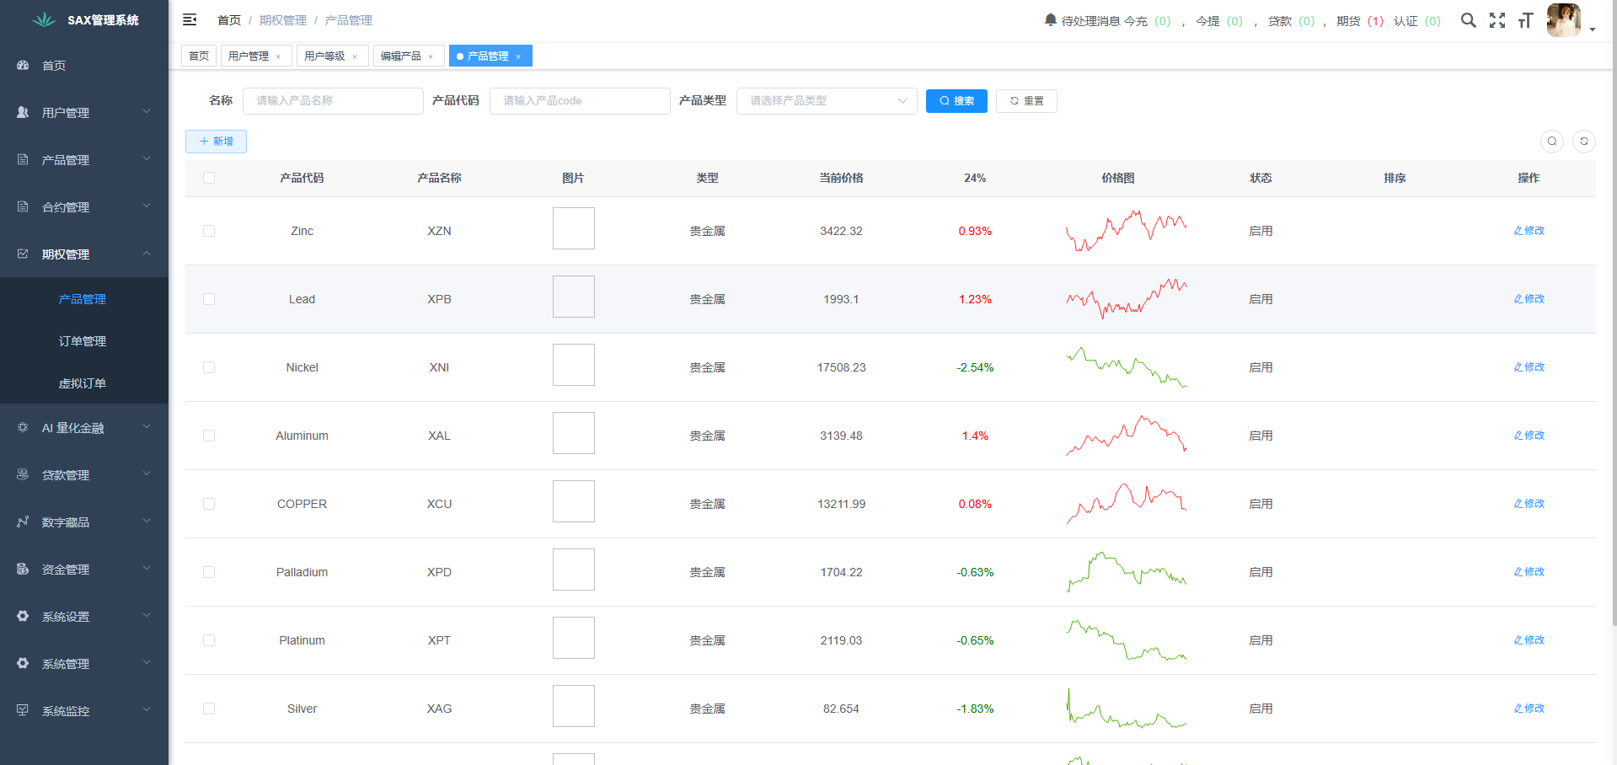Expand the 用户管理 sidebar menu
Viewport: 1617px width, 765px height.
(84, 112)
